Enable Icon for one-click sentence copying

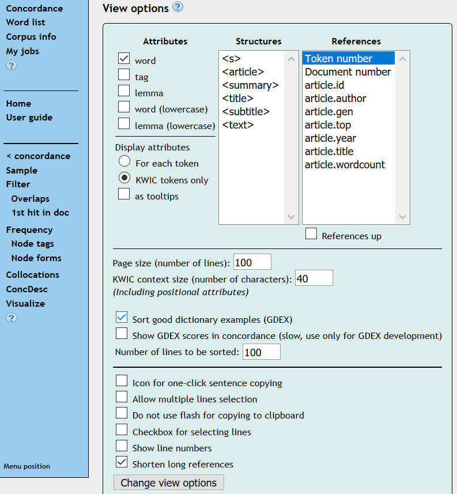click(x=122, y=380)
